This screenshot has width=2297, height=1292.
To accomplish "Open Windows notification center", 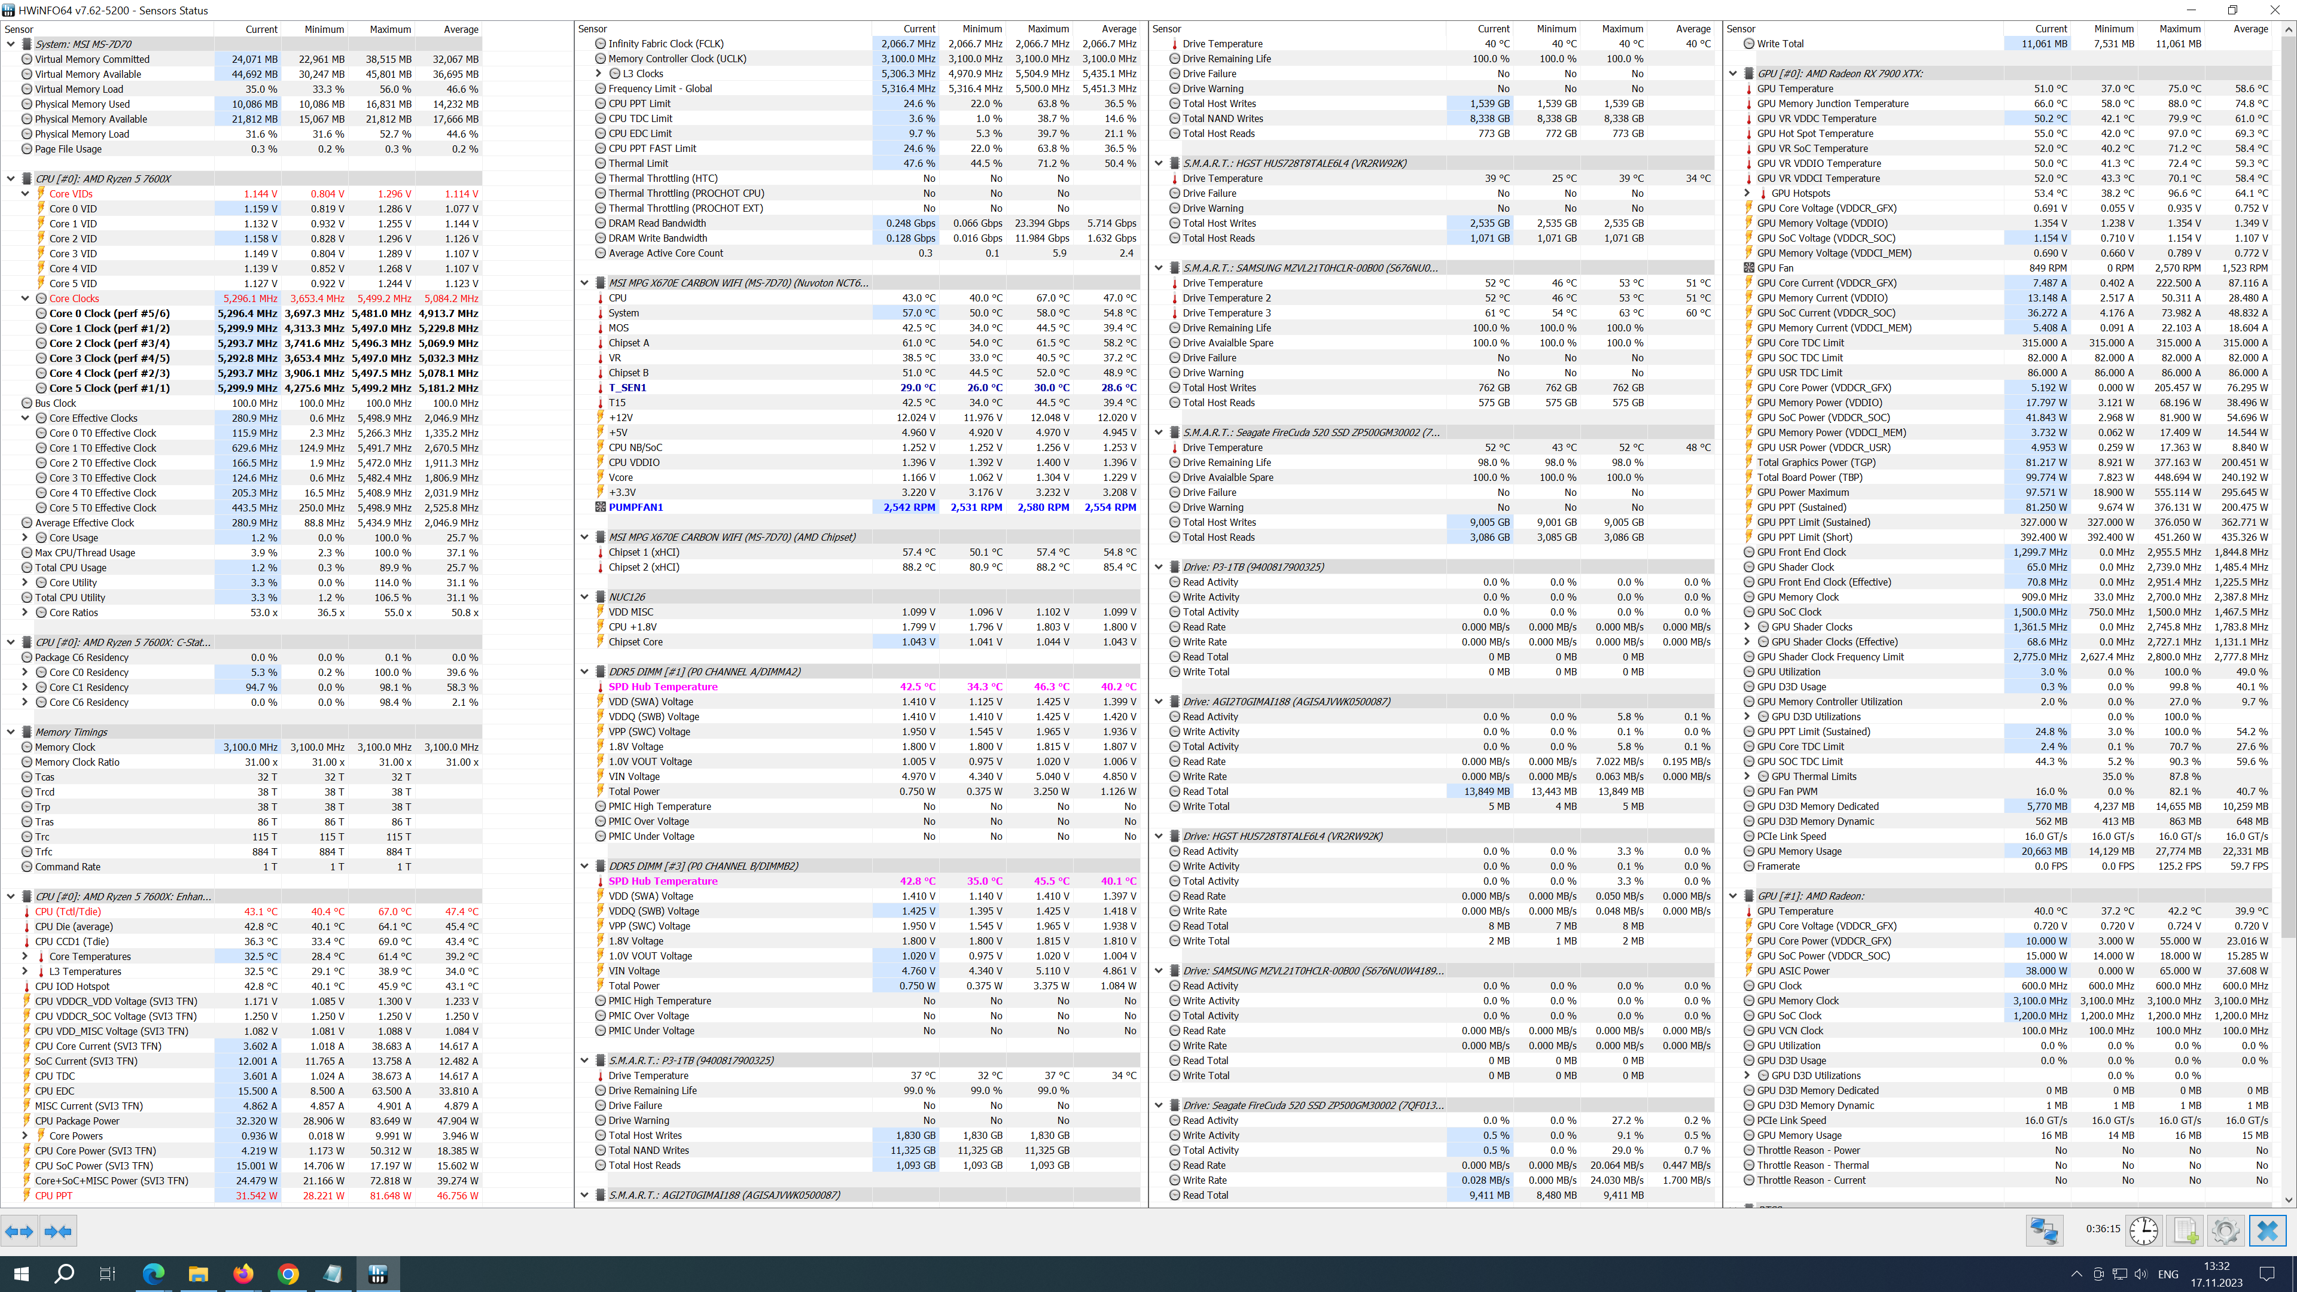I will click(2266, 1273).
